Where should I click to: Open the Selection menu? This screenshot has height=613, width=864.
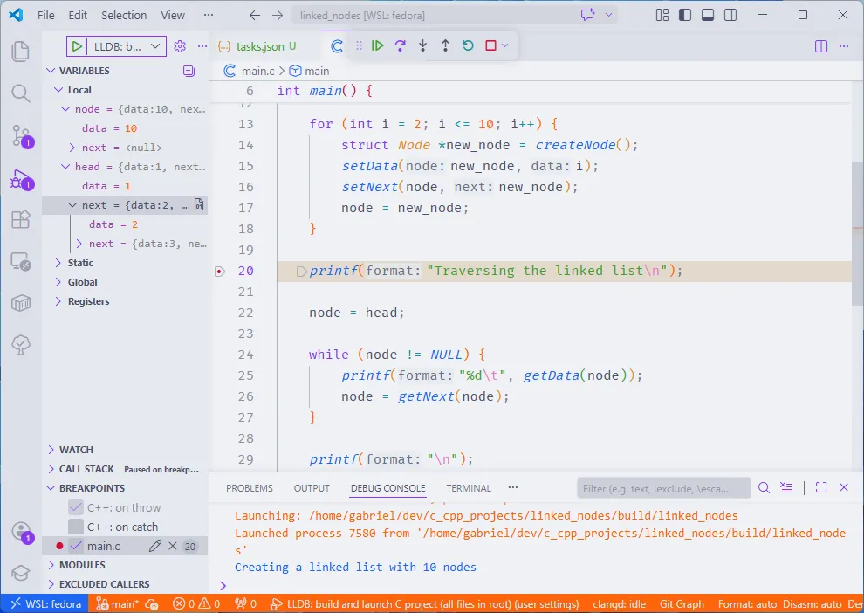(124, 16)
